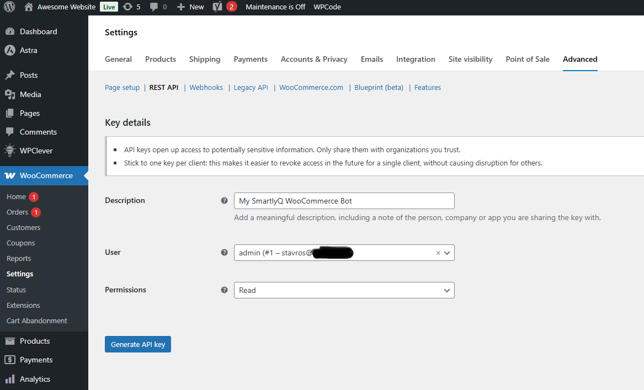Open the Page setup sub-link

(122, 88)
